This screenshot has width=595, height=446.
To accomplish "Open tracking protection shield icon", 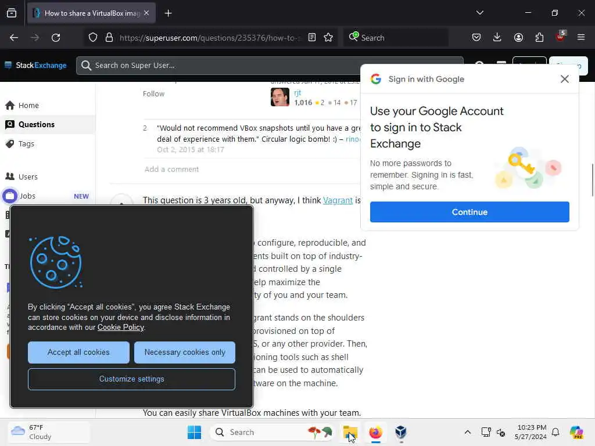I will point(93,38).
